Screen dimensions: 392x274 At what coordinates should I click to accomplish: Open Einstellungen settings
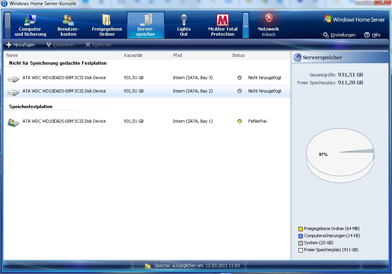click(x=339, y=35)
